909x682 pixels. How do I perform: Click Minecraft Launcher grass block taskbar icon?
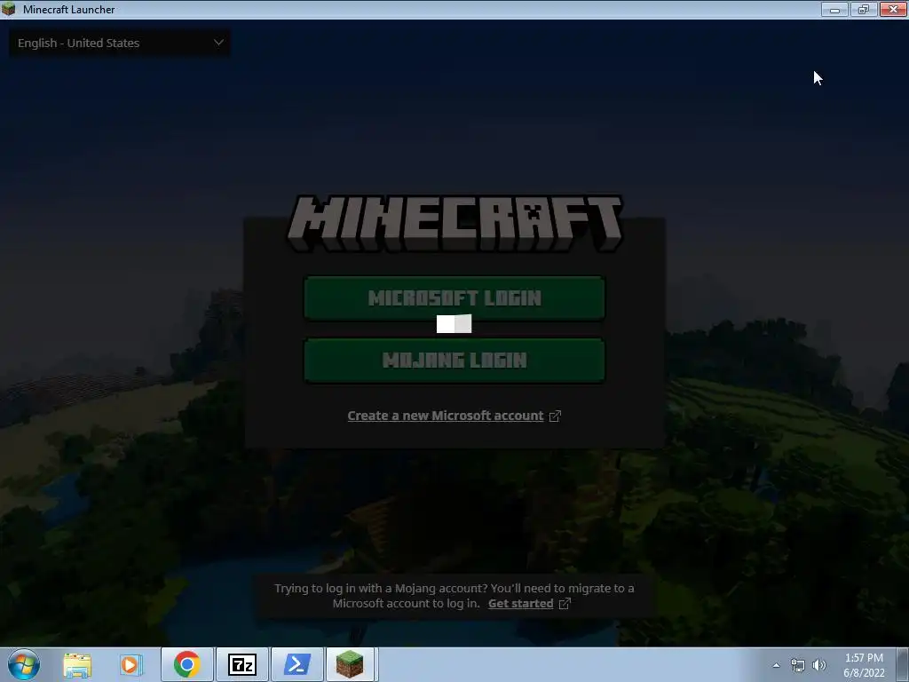tap(350, 664)
